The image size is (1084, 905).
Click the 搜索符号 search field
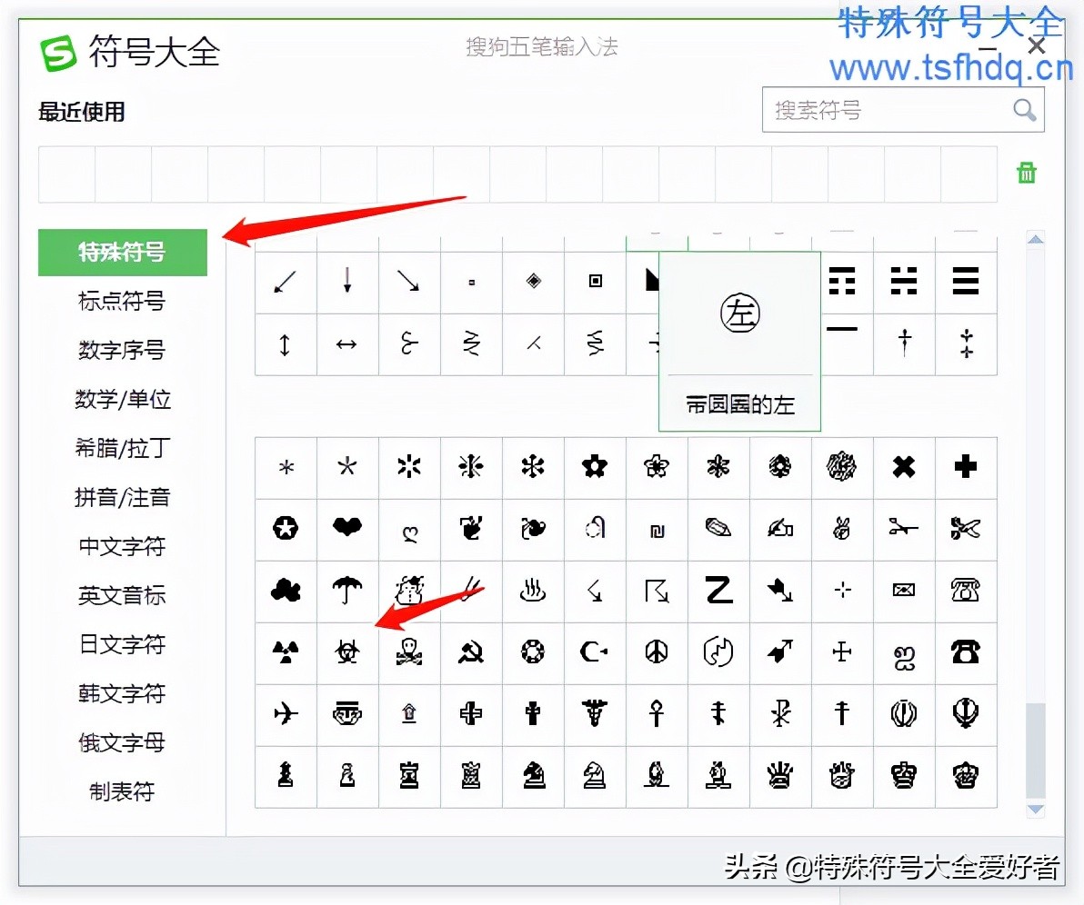[882, 111]
